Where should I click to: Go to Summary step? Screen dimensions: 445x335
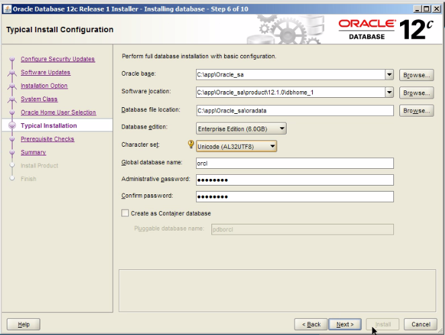(x=33, y=152)
